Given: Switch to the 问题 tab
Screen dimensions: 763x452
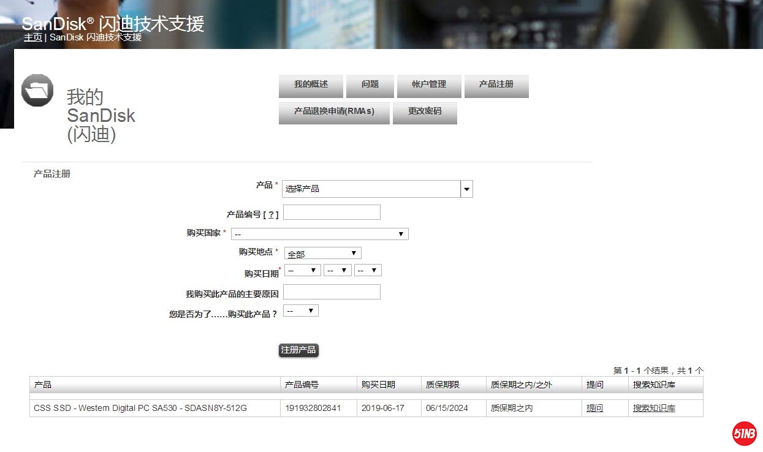Looking at the screenshot, I should click(370, 85).
